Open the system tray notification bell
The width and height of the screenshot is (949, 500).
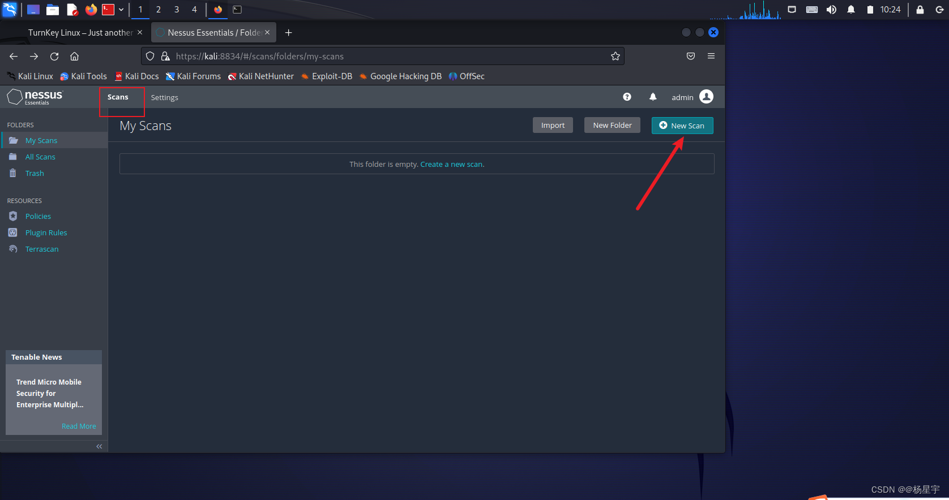(851, 10)
